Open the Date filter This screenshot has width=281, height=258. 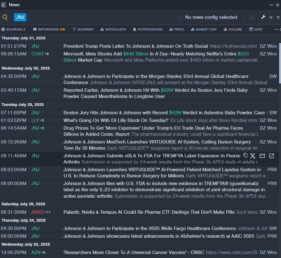coord(256,29)
